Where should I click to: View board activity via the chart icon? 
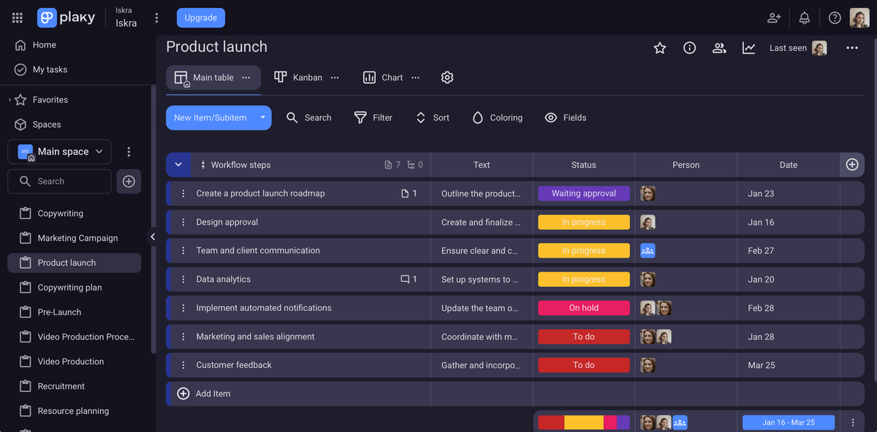coord(748,47)
